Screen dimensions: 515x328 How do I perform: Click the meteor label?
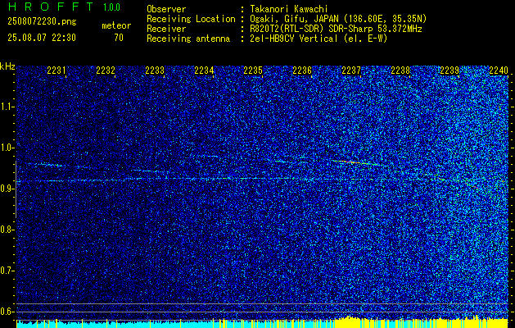point(116,25)
